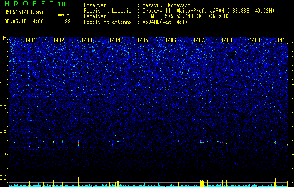Viewport: 294px width, 187px height.
Task: Click the 1406 time marker
Action: pyautogui.click(x=171, y=40)
